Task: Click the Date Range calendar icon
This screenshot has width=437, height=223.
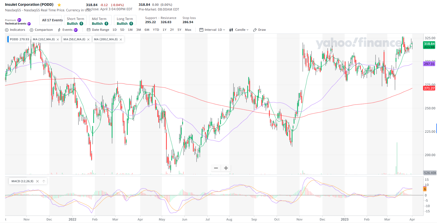Action: pyautogui.click(x=89, y=30)
